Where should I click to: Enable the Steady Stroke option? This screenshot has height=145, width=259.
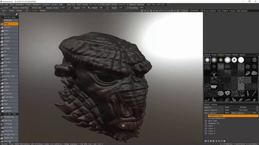(x=45, y=8)
